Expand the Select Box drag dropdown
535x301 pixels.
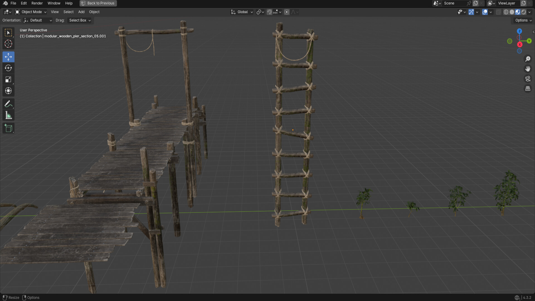tap(80, 20)
